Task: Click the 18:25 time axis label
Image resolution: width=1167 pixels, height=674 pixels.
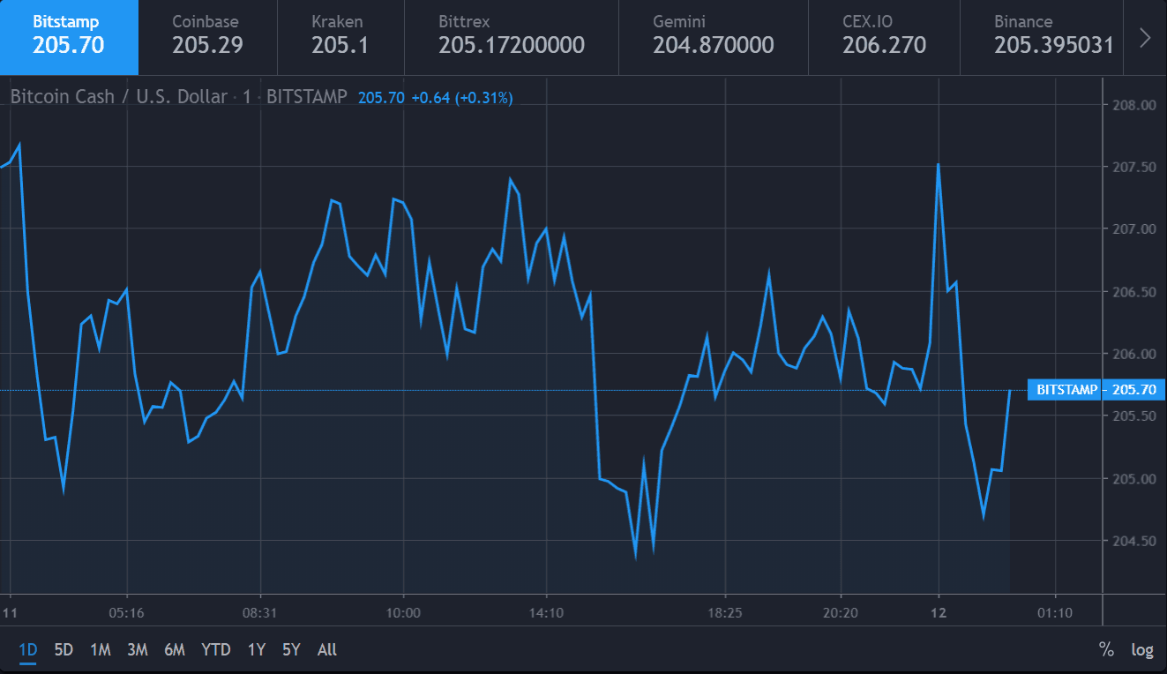Action: click(724, 612)
